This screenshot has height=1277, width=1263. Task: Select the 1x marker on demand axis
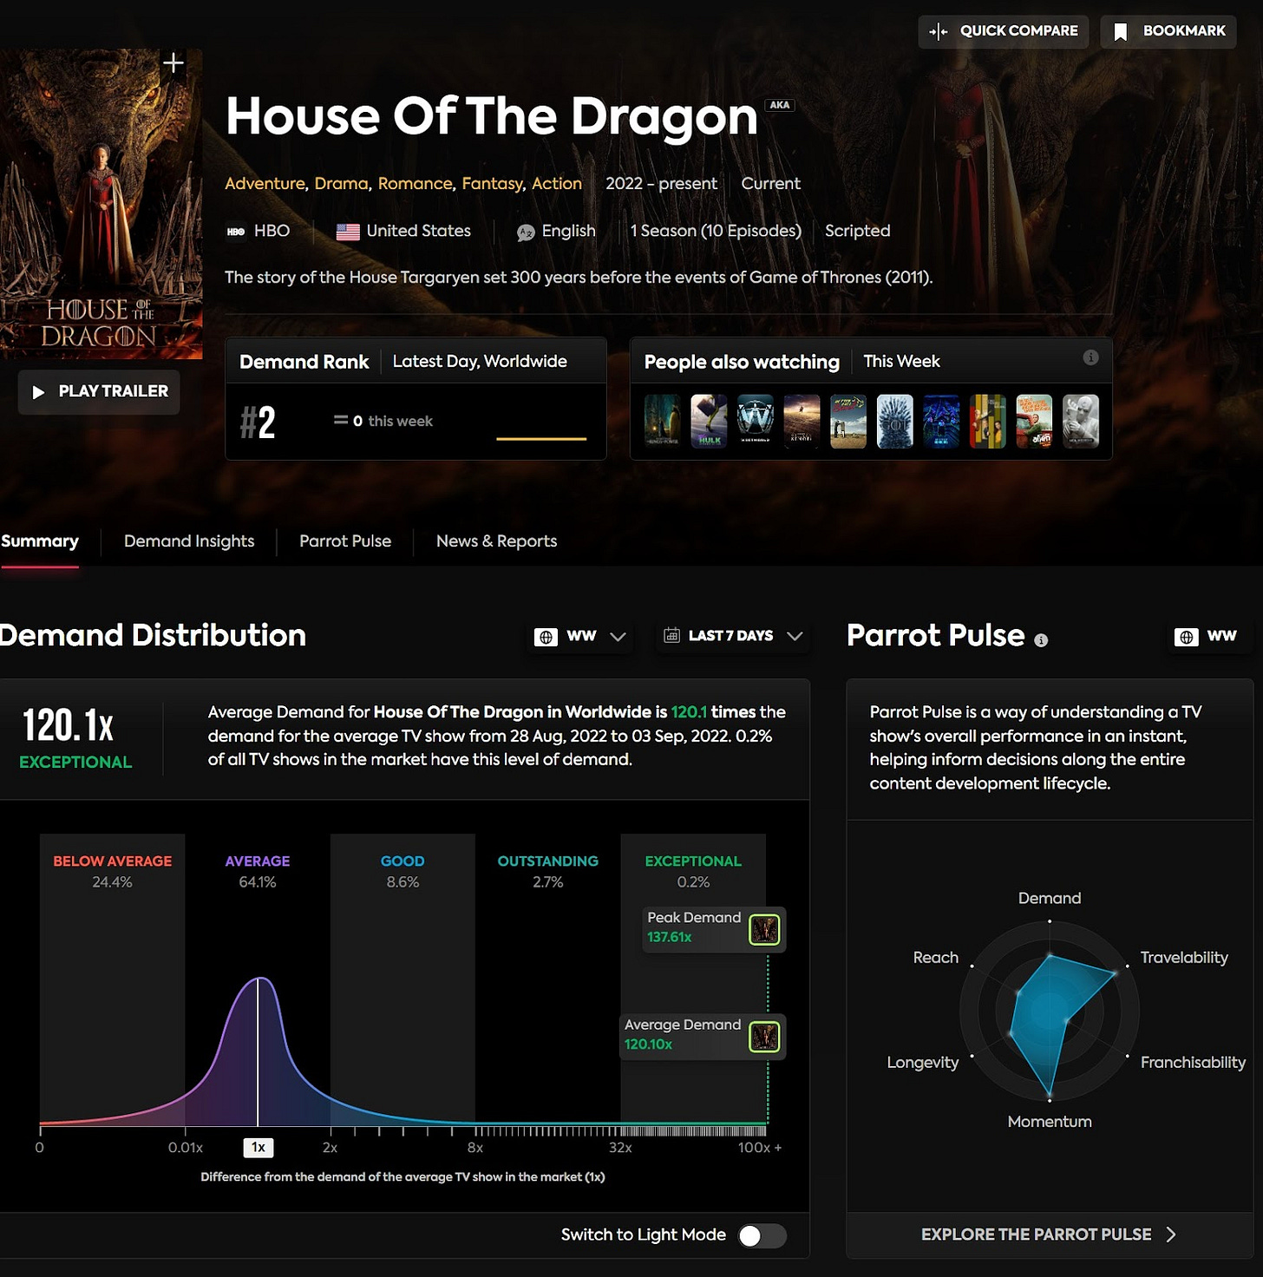click(x=258, y=1148)
